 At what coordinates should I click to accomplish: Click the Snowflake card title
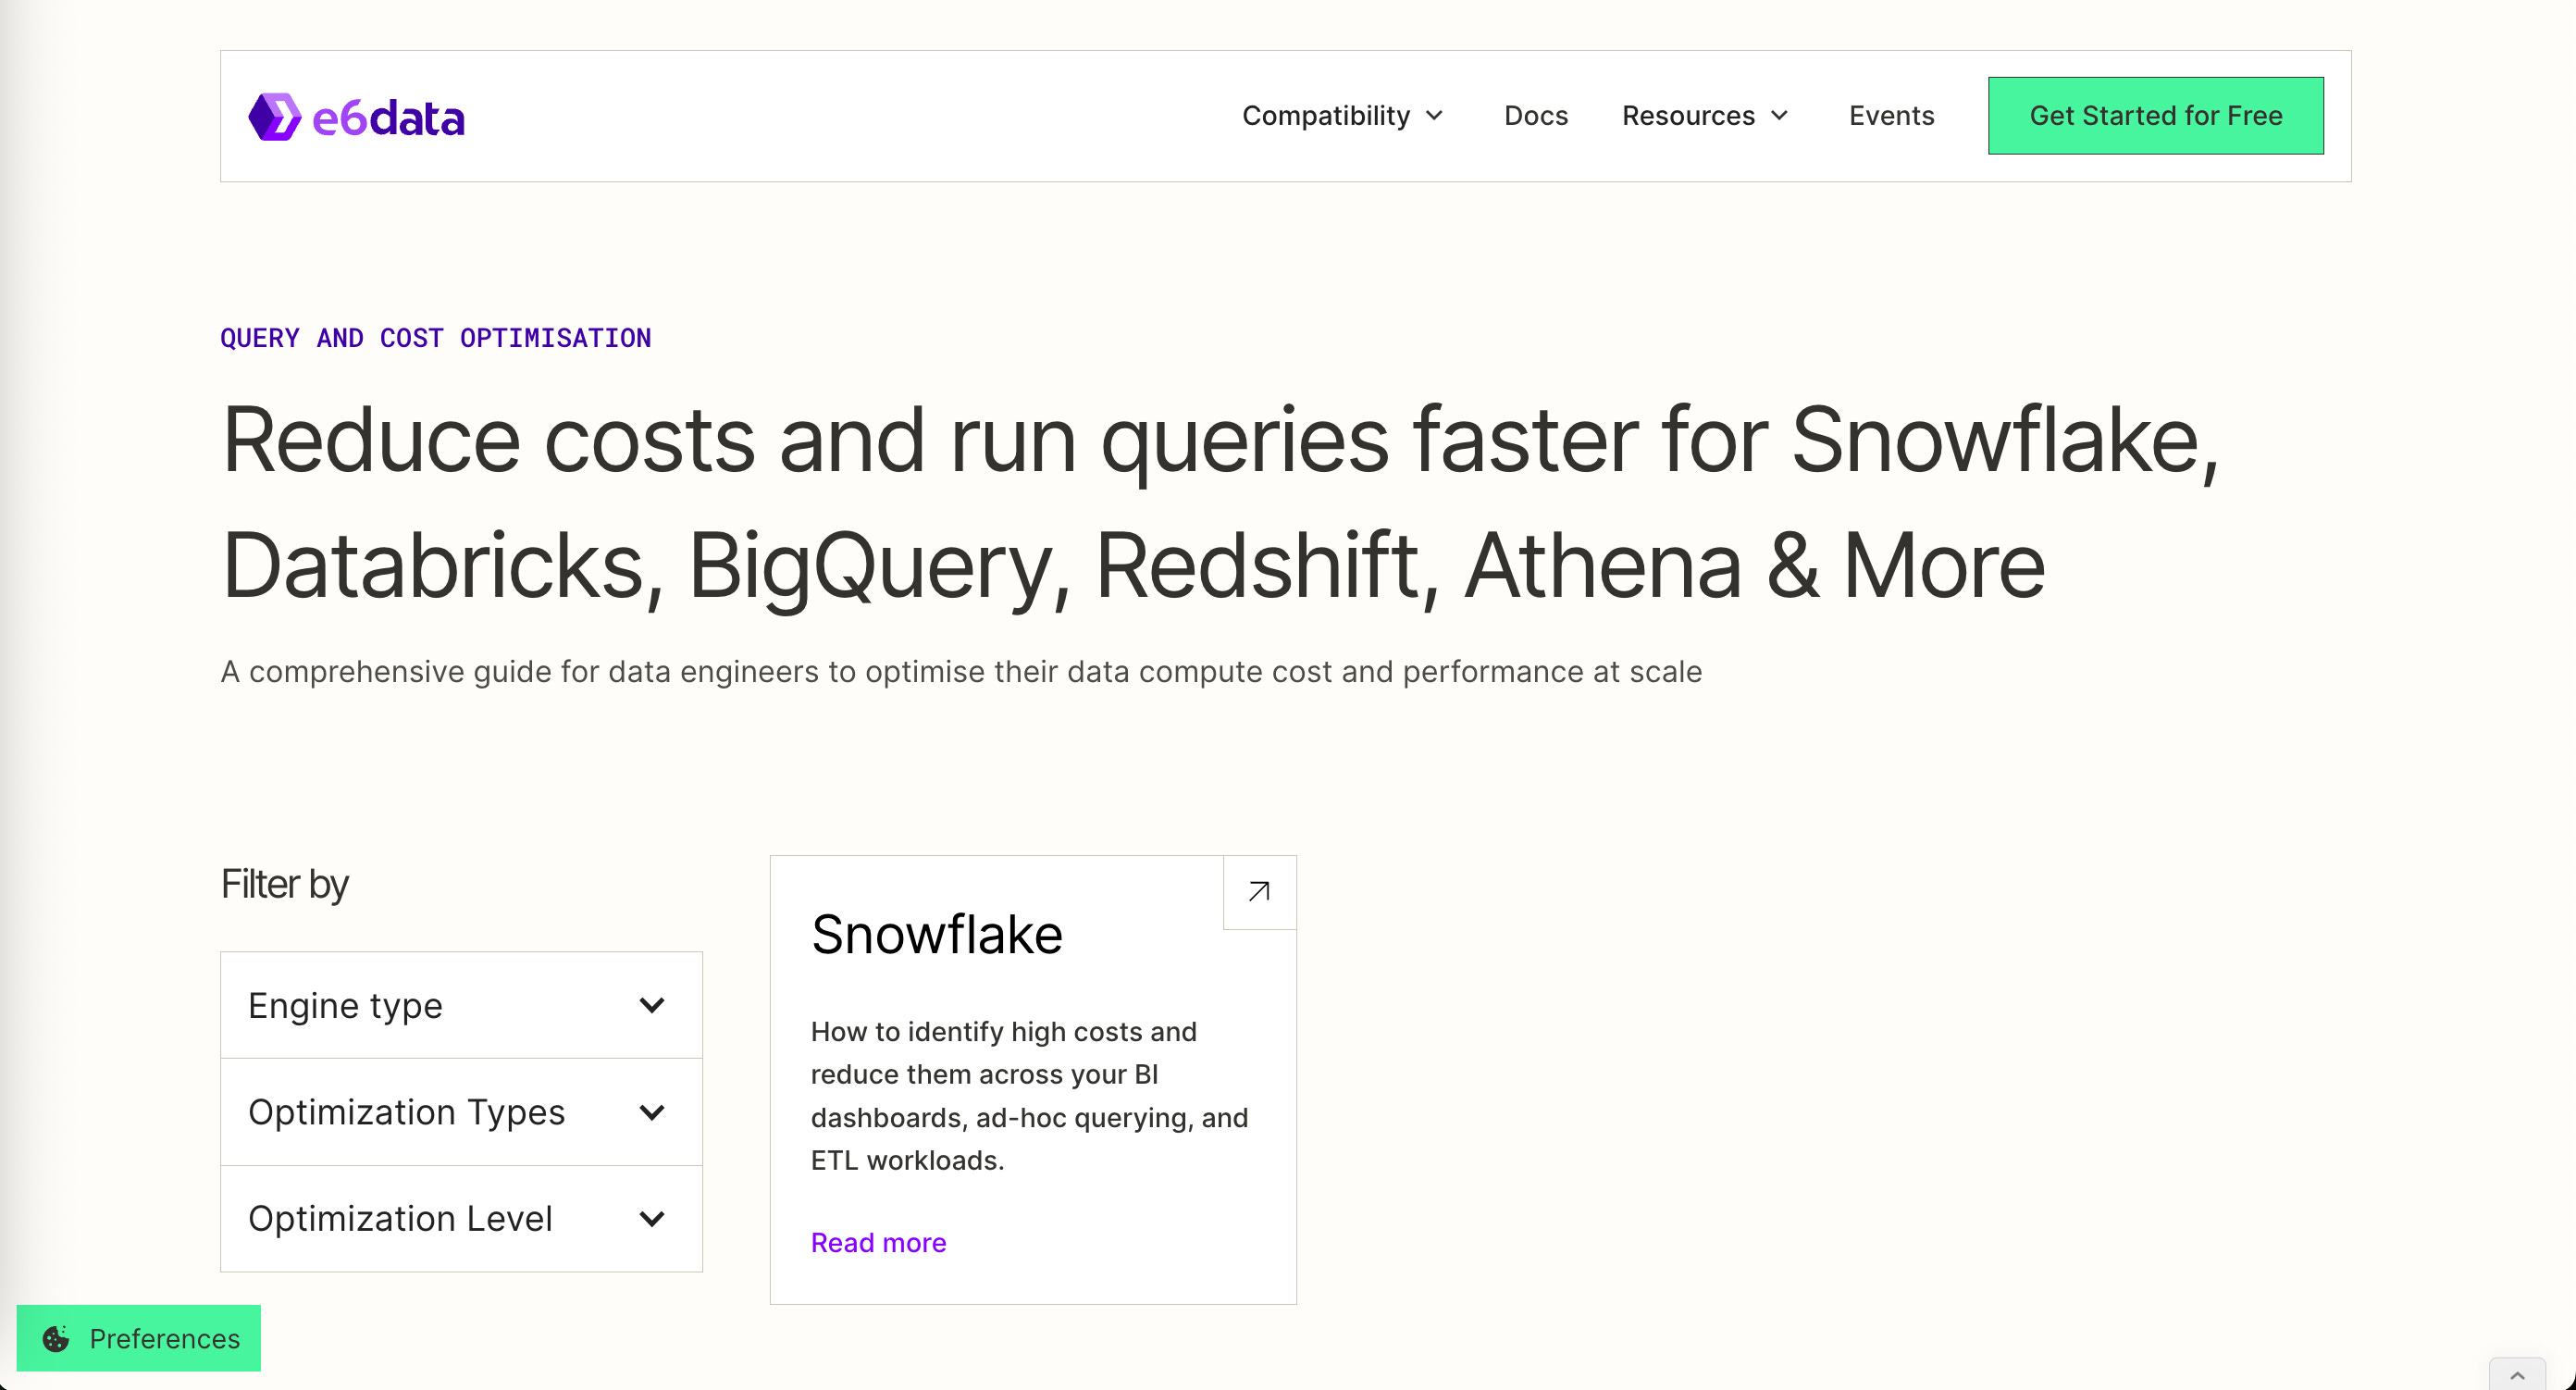(936, 934)
